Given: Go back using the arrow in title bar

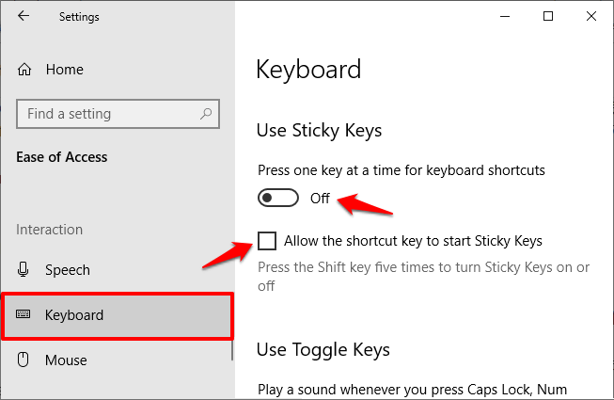Looking at the screenshot, I should tap(24, 16).
